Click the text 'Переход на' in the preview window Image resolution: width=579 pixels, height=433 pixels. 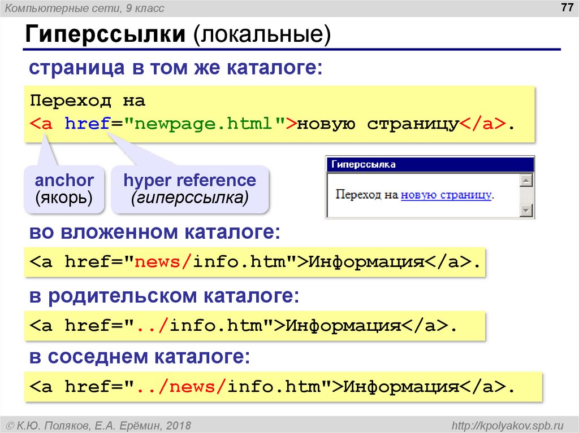[366, 194]
